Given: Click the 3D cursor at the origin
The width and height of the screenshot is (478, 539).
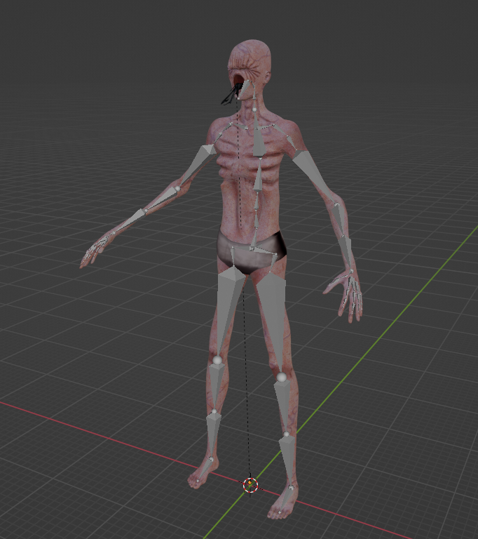Looking at the screenshot, I should [x=250, y=485].
